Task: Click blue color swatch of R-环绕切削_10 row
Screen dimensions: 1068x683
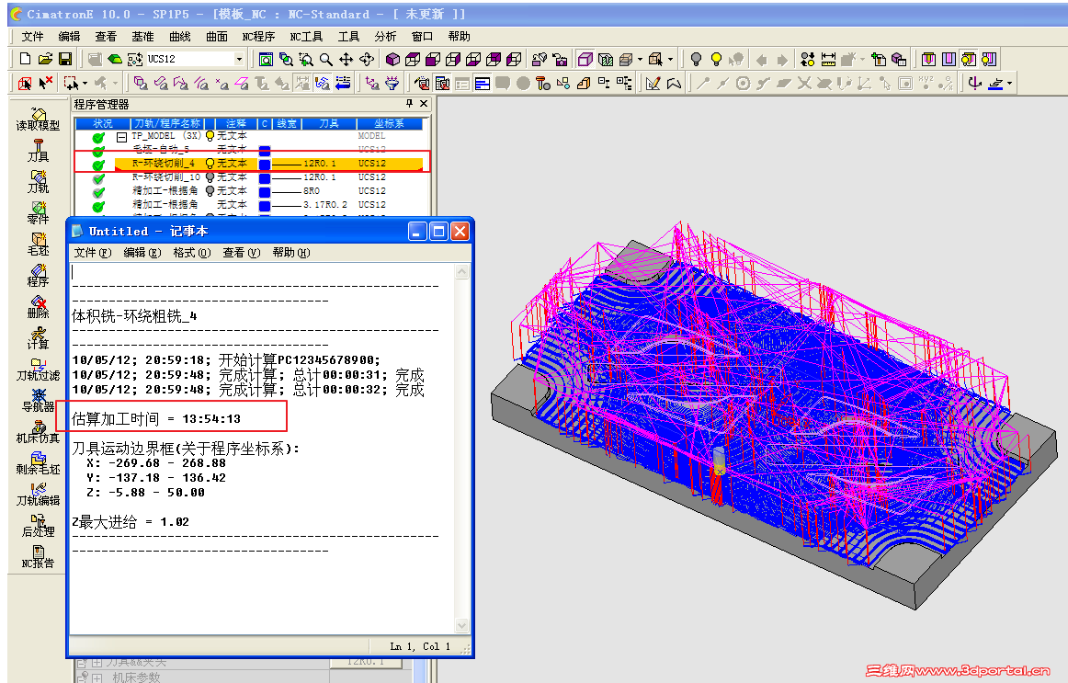Action: tap(265, 177)
